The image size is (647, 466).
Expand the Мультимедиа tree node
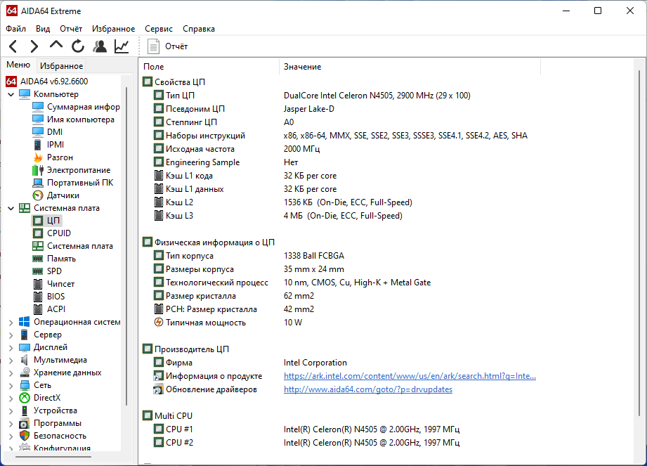(11, 361)
